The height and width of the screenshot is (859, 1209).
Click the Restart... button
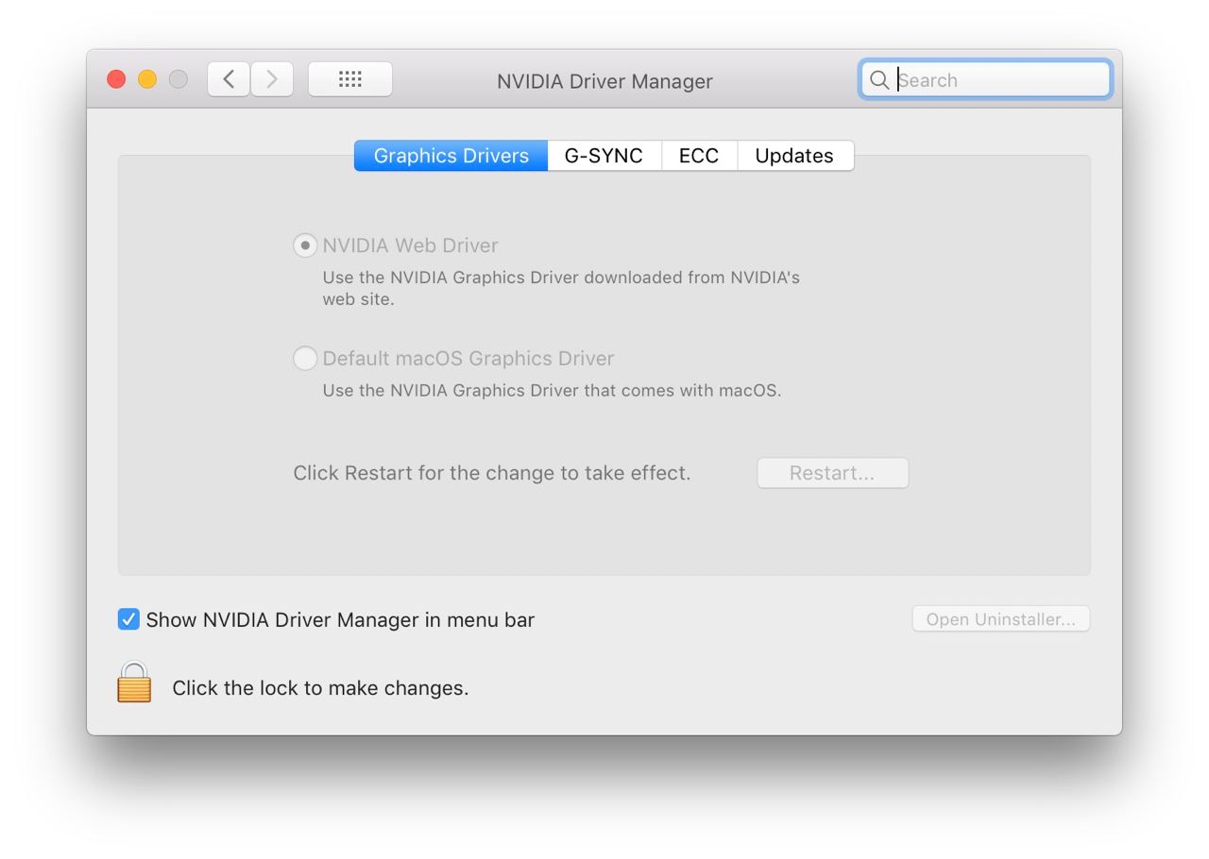tap(832, 473)
